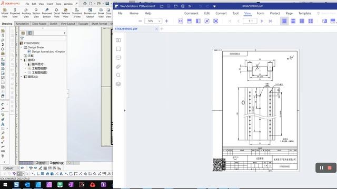The height and width of the screenshot is (189, 337).
Task: Choose Relative View tool
Action: 65,13
